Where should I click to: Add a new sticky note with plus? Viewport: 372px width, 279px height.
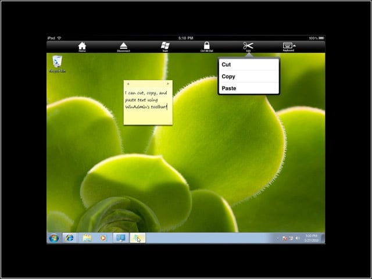coord(128,84)
